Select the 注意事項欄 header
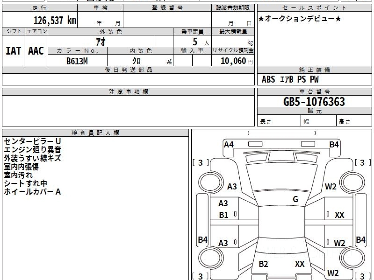The height and width of the screenshot is (280, 374). click(128, 92)
